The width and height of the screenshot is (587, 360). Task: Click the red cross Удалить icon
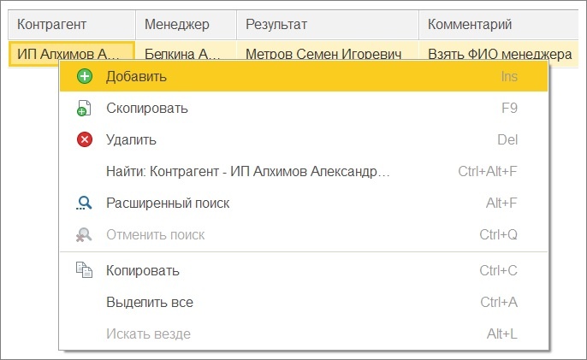coord(85,139)
